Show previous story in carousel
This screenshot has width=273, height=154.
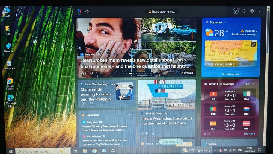79,48
